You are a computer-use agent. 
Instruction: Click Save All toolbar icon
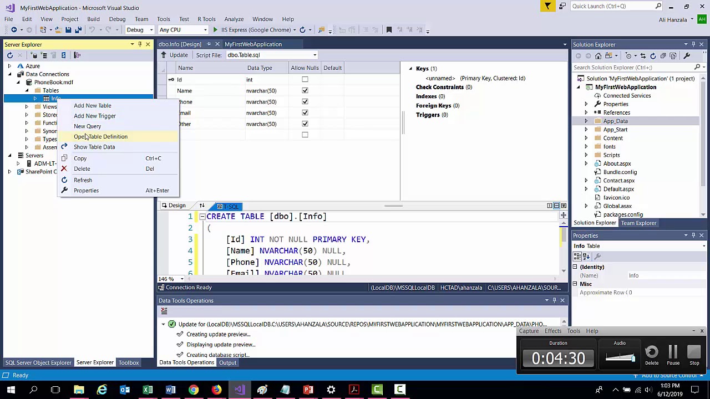pyautogui.click(x=78, y=30)
